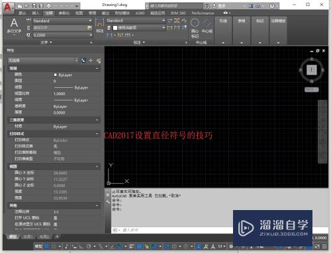Image resolution: width=331 pixels, height=253 pixels.
Task: Open the A360 ribbon tab
Action: (140, 13)
